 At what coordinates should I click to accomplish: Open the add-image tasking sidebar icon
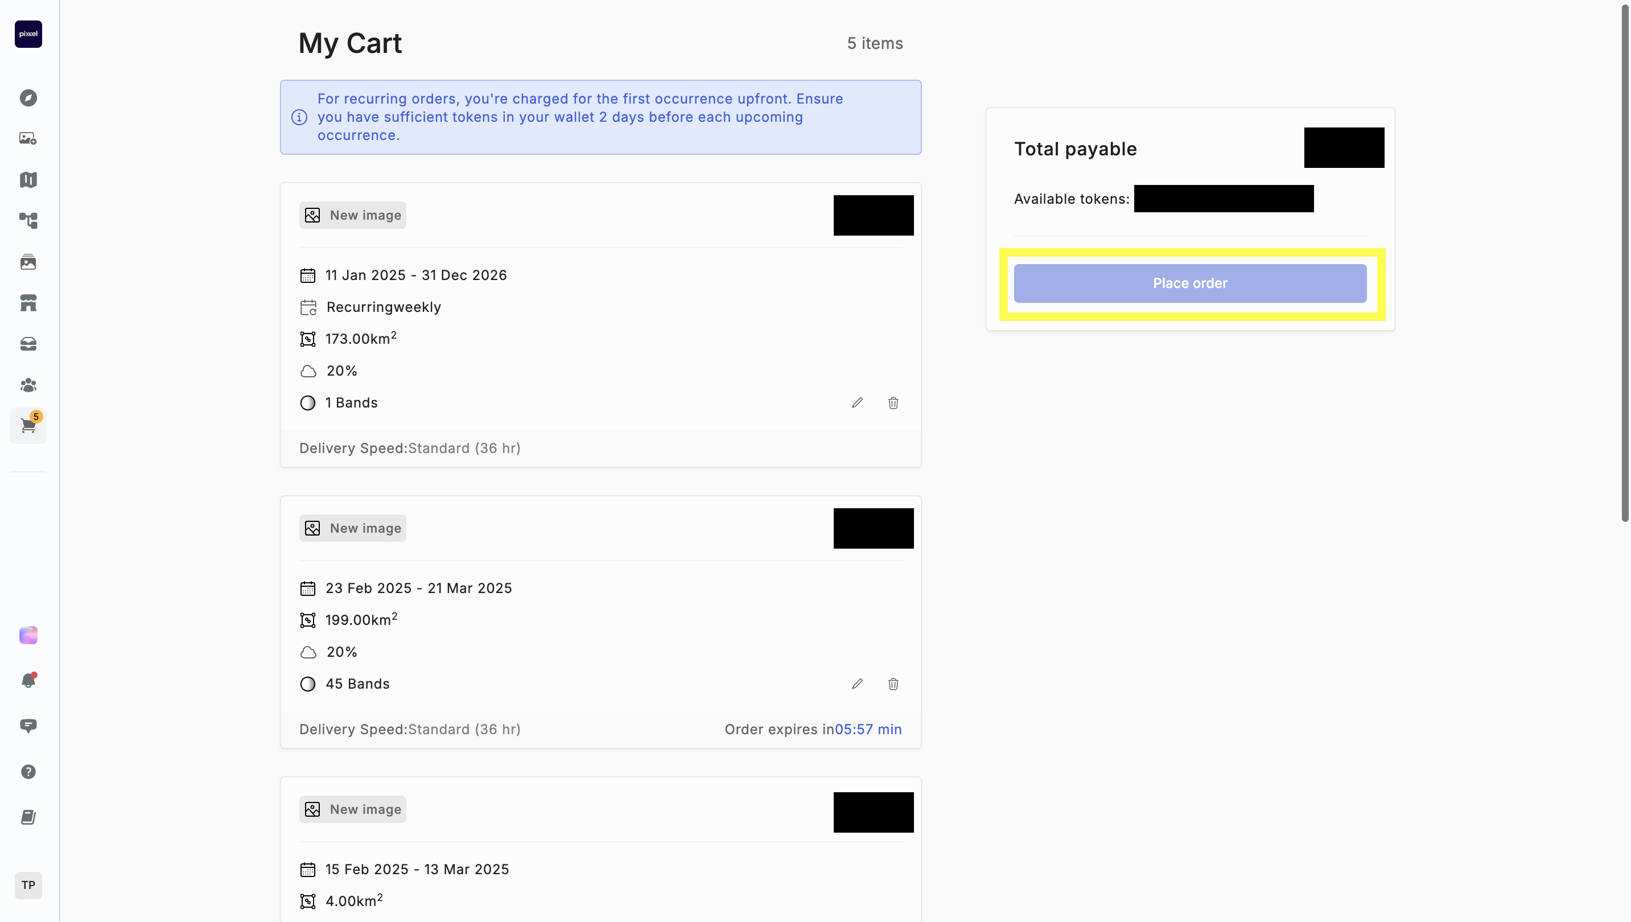(28, 138)
